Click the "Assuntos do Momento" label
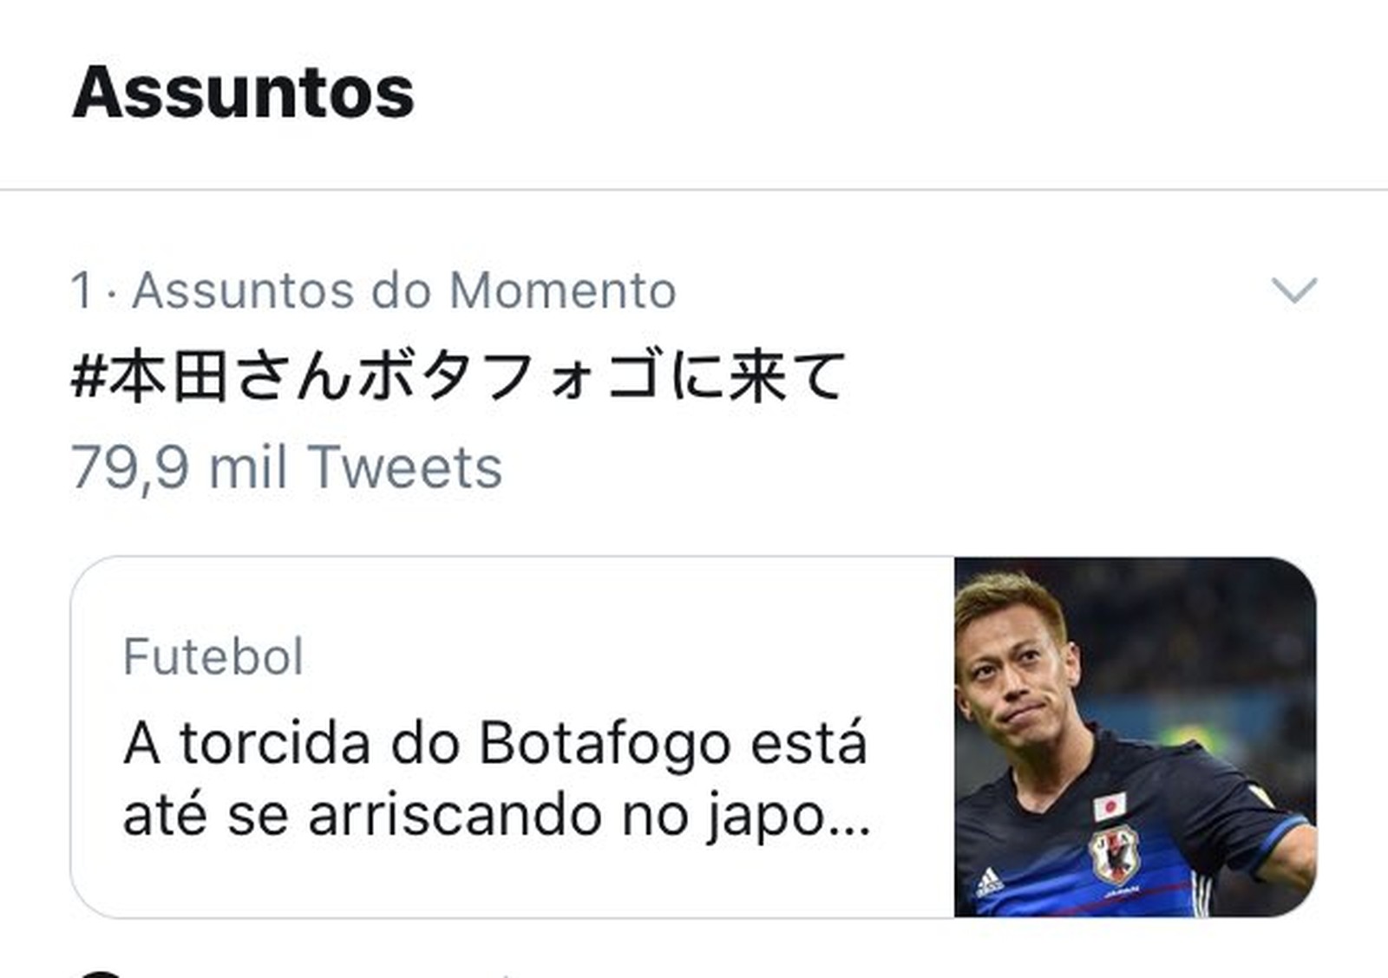1388x978 pixels. coord(403,290)
